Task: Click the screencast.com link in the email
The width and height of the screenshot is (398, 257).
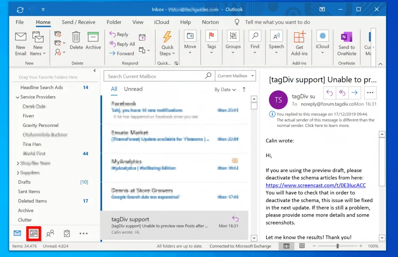Action: coord(315,185)
